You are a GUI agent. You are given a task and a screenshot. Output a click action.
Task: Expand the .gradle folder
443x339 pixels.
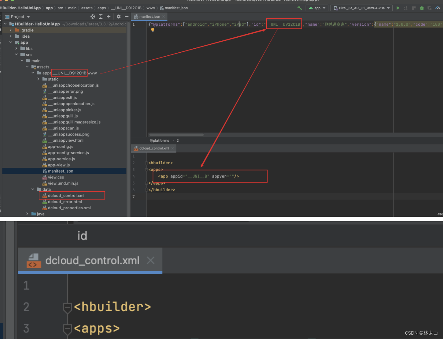coord(11,30)
